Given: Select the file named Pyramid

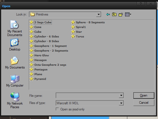Looking at the screenshot, I should pyautogui.click(x=40, y=79).
